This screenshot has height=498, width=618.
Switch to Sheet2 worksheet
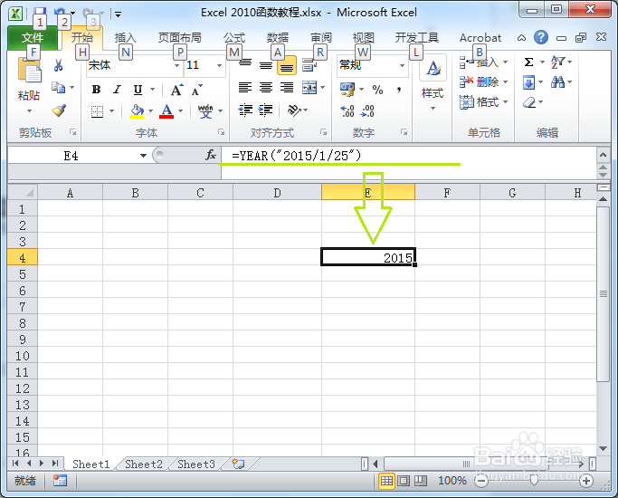144,464
